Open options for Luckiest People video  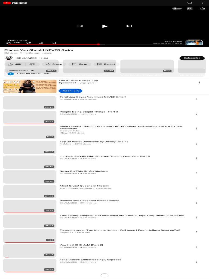(x=196, y=159)
